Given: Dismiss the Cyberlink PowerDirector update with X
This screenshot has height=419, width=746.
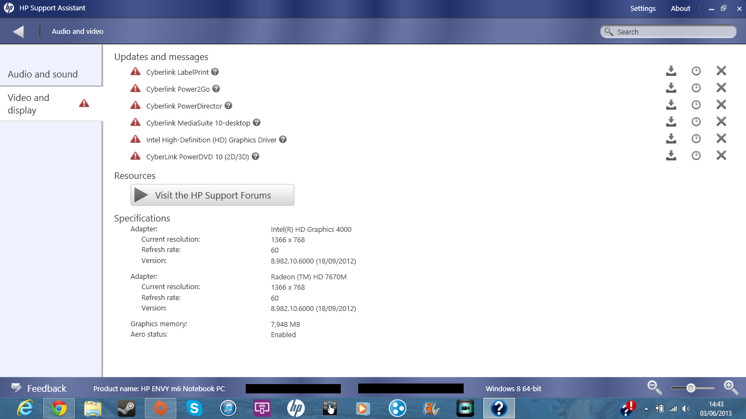Looking at the screenshot, I should 721,105.
